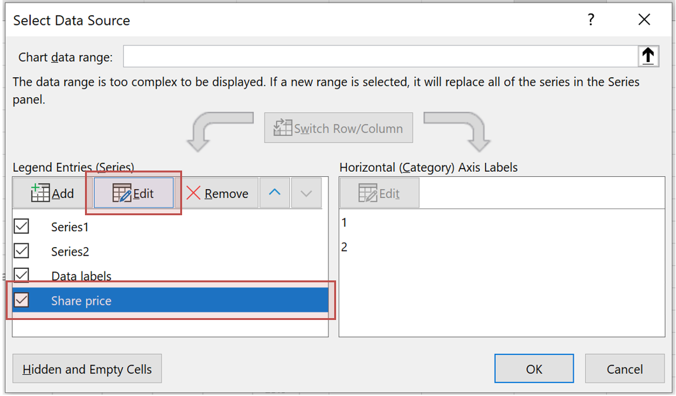Click Edit under Horizontal Axis Labels

point(380,194)
